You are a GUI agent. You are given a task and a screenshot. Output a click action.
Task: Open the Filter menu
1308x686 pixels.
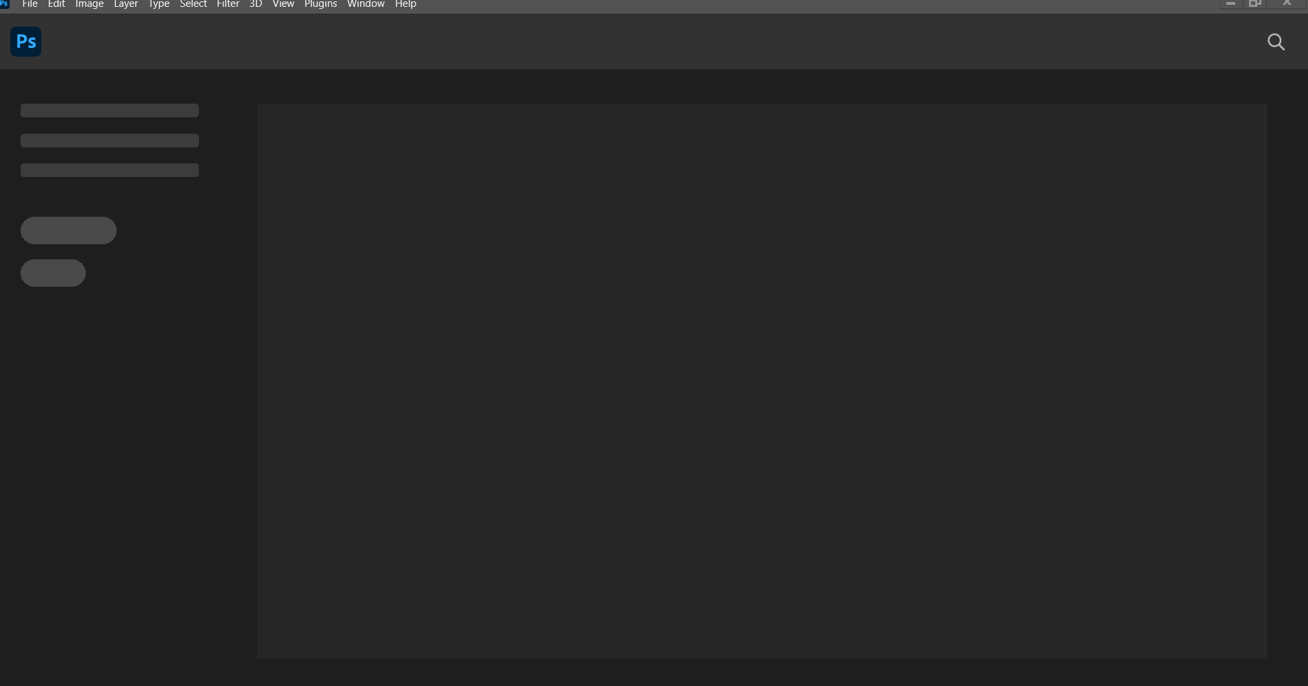click(228, 4)
